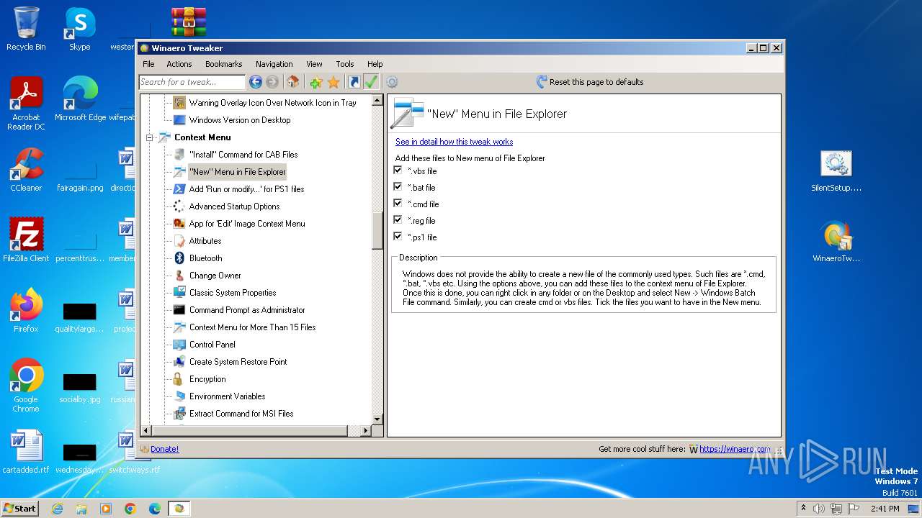This screenshot has height=518, width=922.
Task: Uncheck the *.ps1 file checkbox
Action: [398, 237]
